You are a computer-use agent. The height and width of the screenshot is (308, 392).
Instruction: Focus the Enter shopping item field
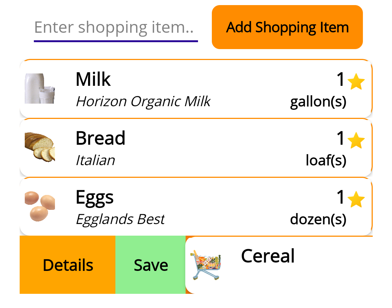coord(116,28)
